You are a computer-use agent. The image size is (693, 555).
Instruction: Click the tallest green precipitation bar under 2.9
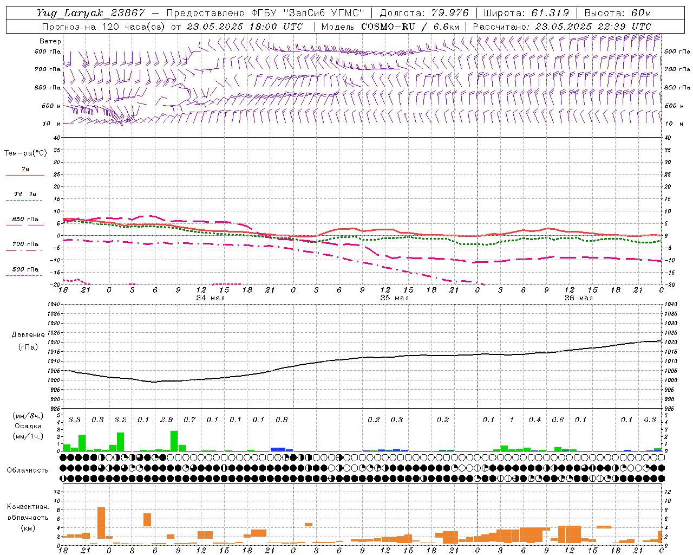174,441
